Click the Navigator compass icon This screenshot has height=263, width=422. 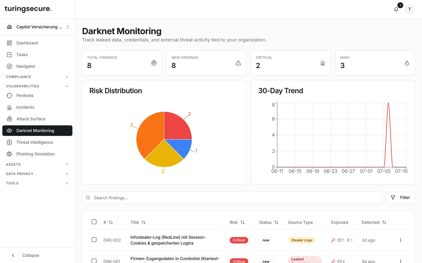point(9,66)
